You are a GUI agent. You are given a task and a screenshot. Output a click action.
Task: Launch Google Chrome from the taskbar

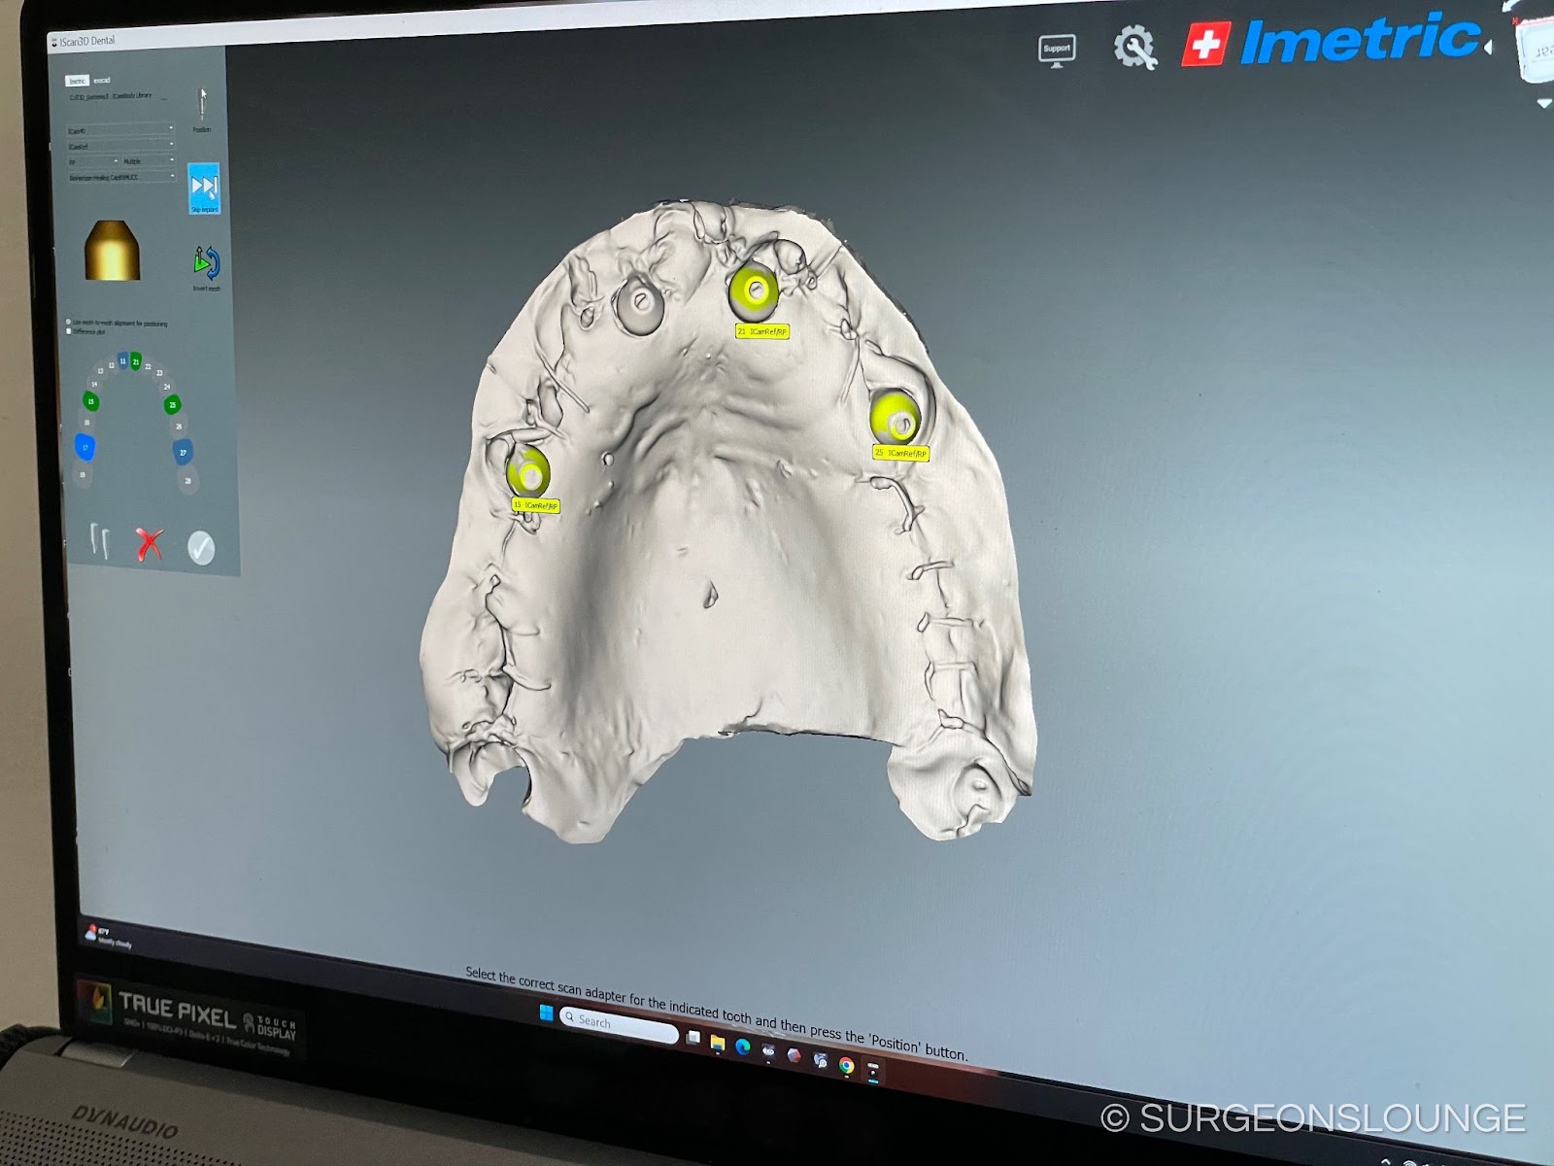[846, 1065]
